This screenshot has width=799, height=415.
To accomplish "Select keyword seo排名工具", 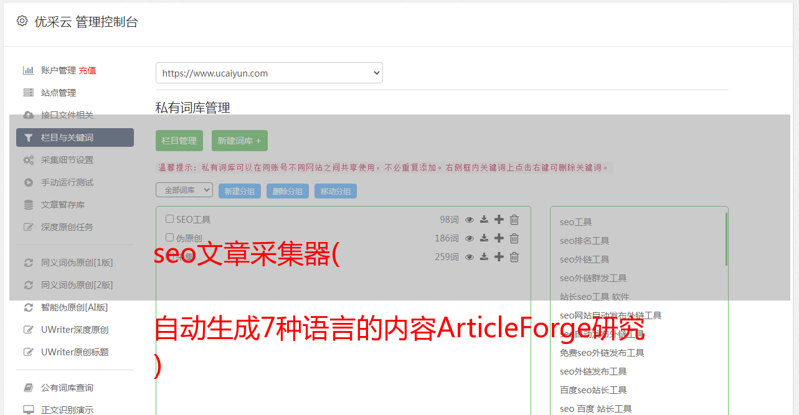I will click(584, 241).
